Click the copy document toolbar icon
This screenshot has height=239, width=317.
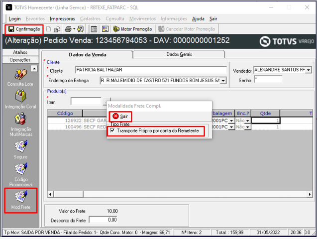[x=57, y=29]
